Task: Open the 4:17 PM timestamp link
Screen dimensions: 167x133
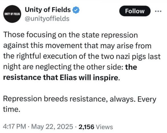Action: coord(14,127)
